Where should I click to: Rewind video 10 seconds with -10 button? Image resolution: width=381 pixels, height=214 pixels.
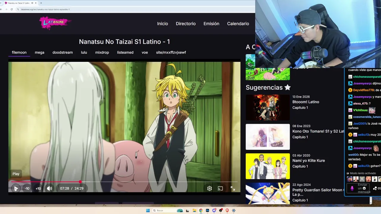pyautogui.click(x=27, y=188)
